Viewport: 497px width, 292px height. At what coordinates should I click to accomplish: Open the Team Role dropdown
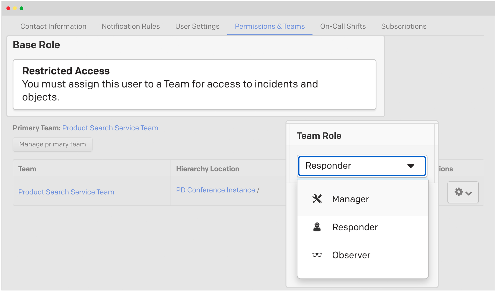[x=362, y=166]
